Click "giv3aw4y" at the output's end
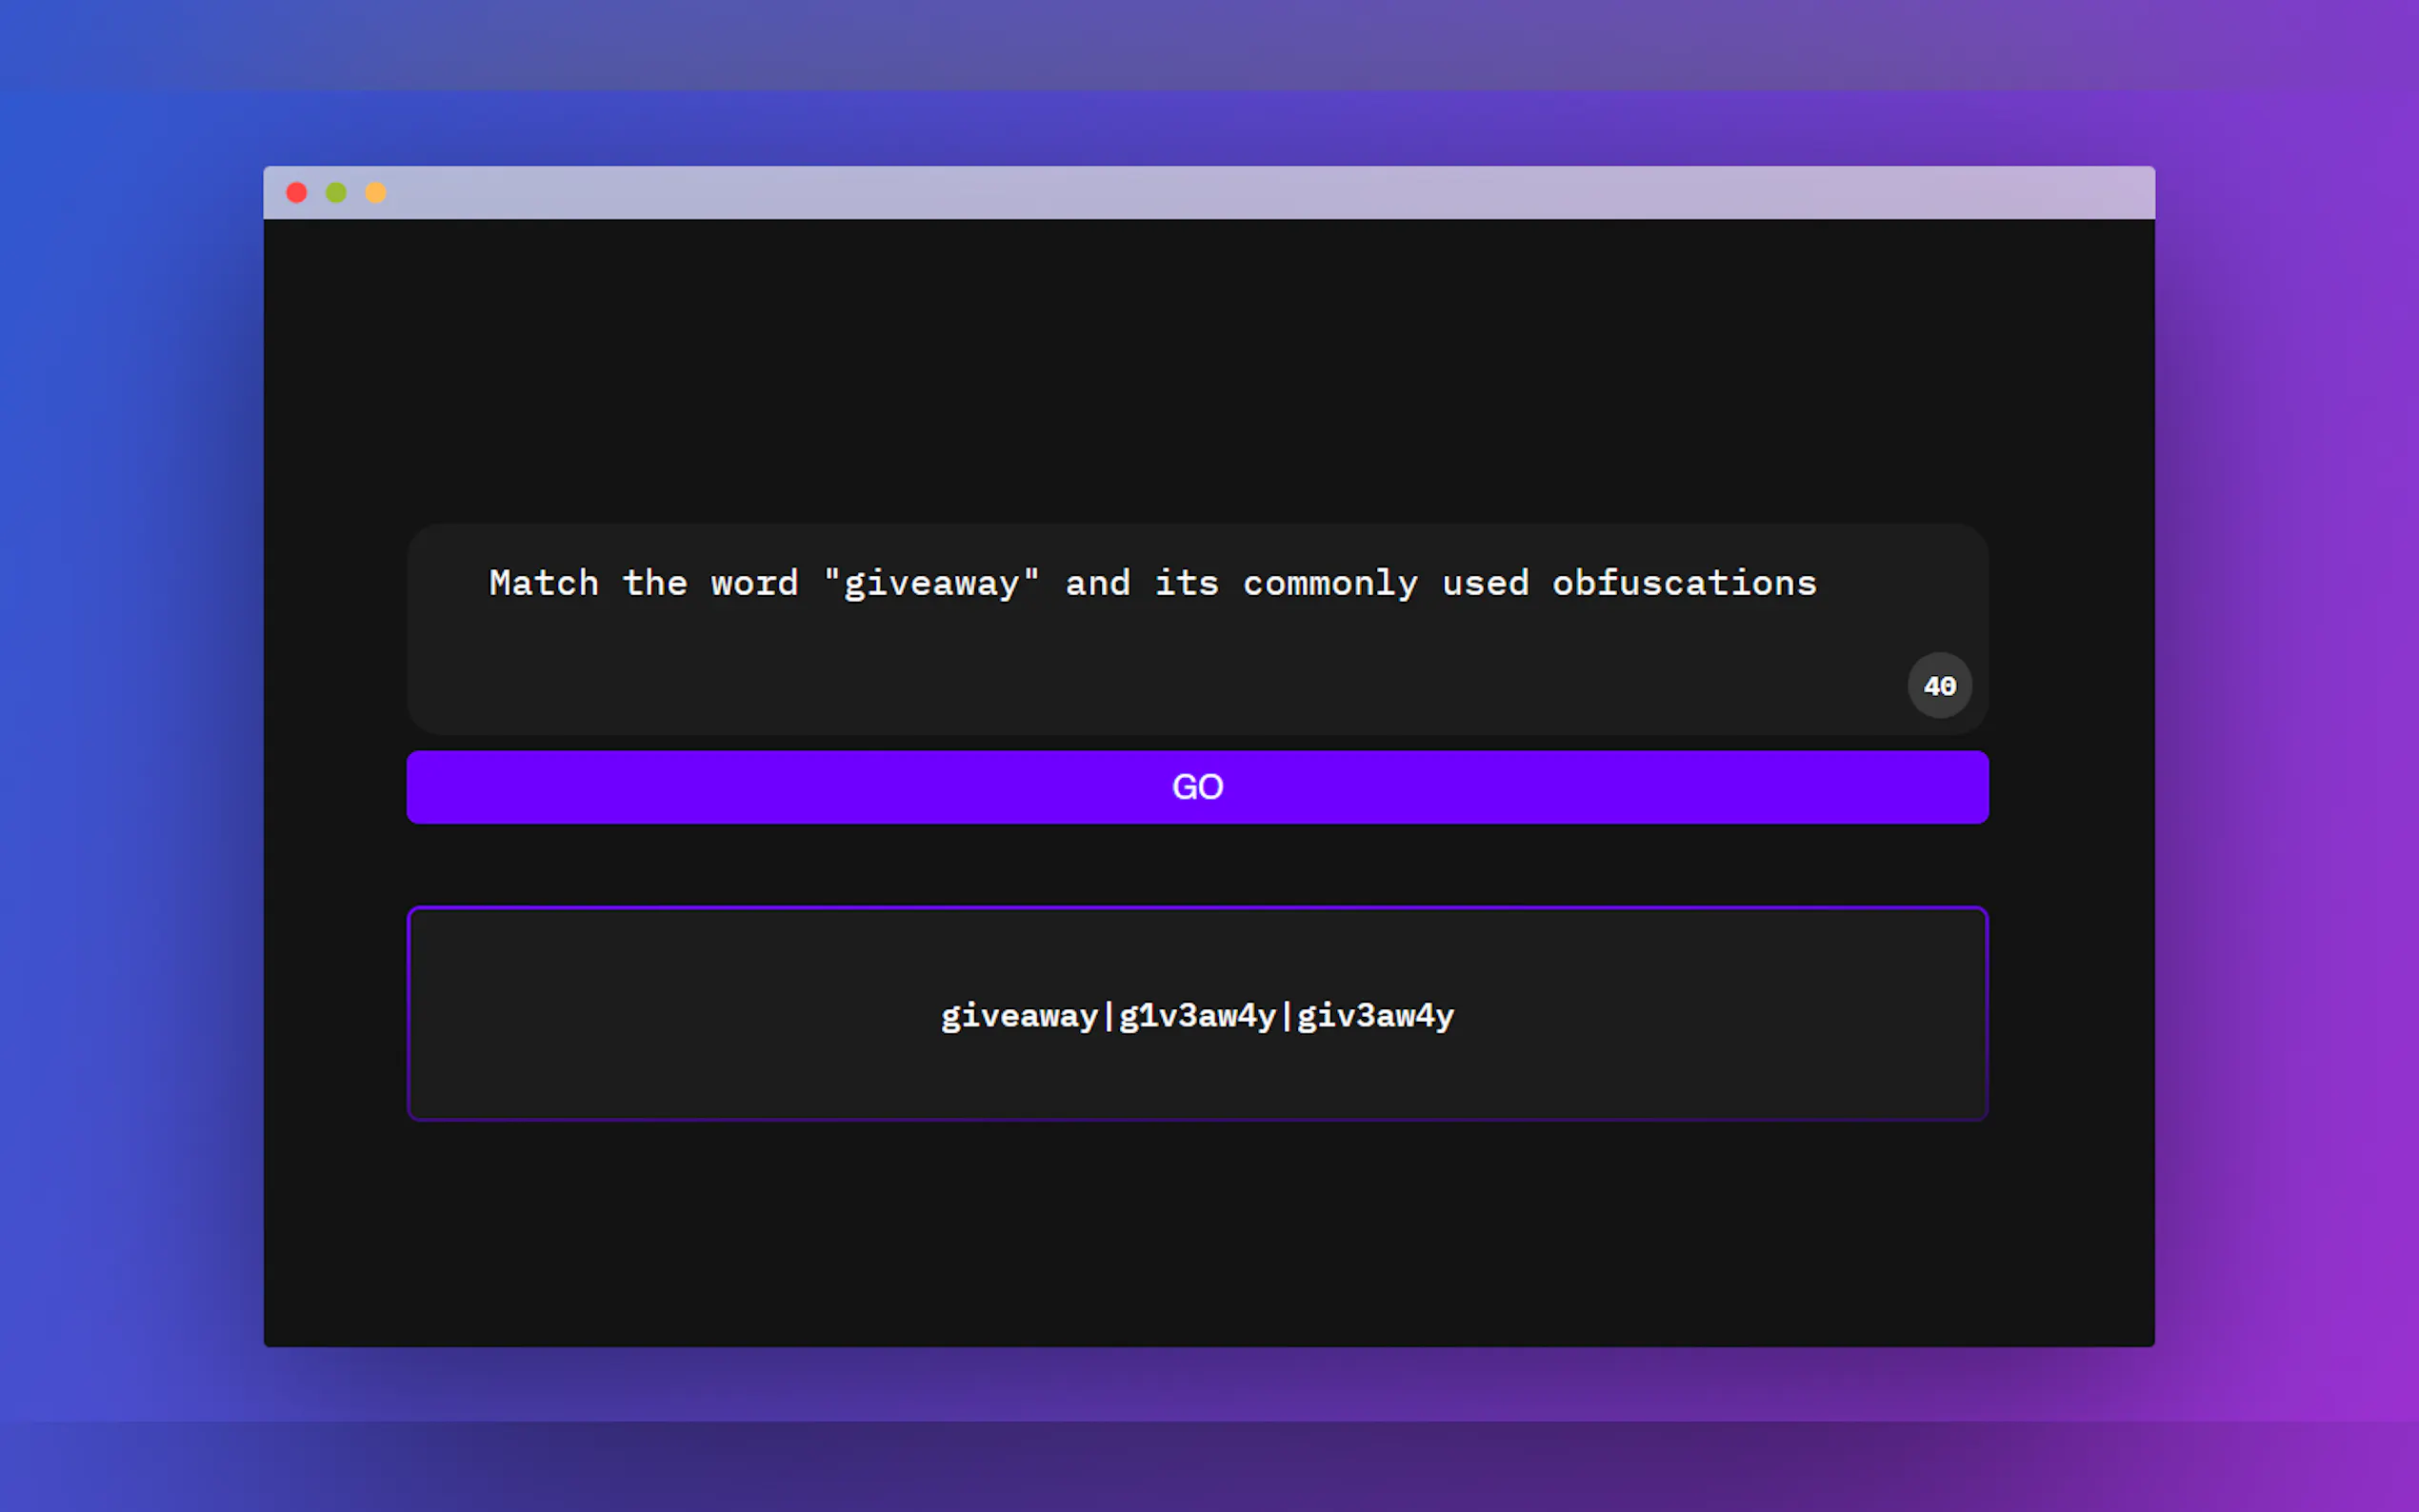The width and height of the screenshot is (2419, 1512). (1375, 1016)
